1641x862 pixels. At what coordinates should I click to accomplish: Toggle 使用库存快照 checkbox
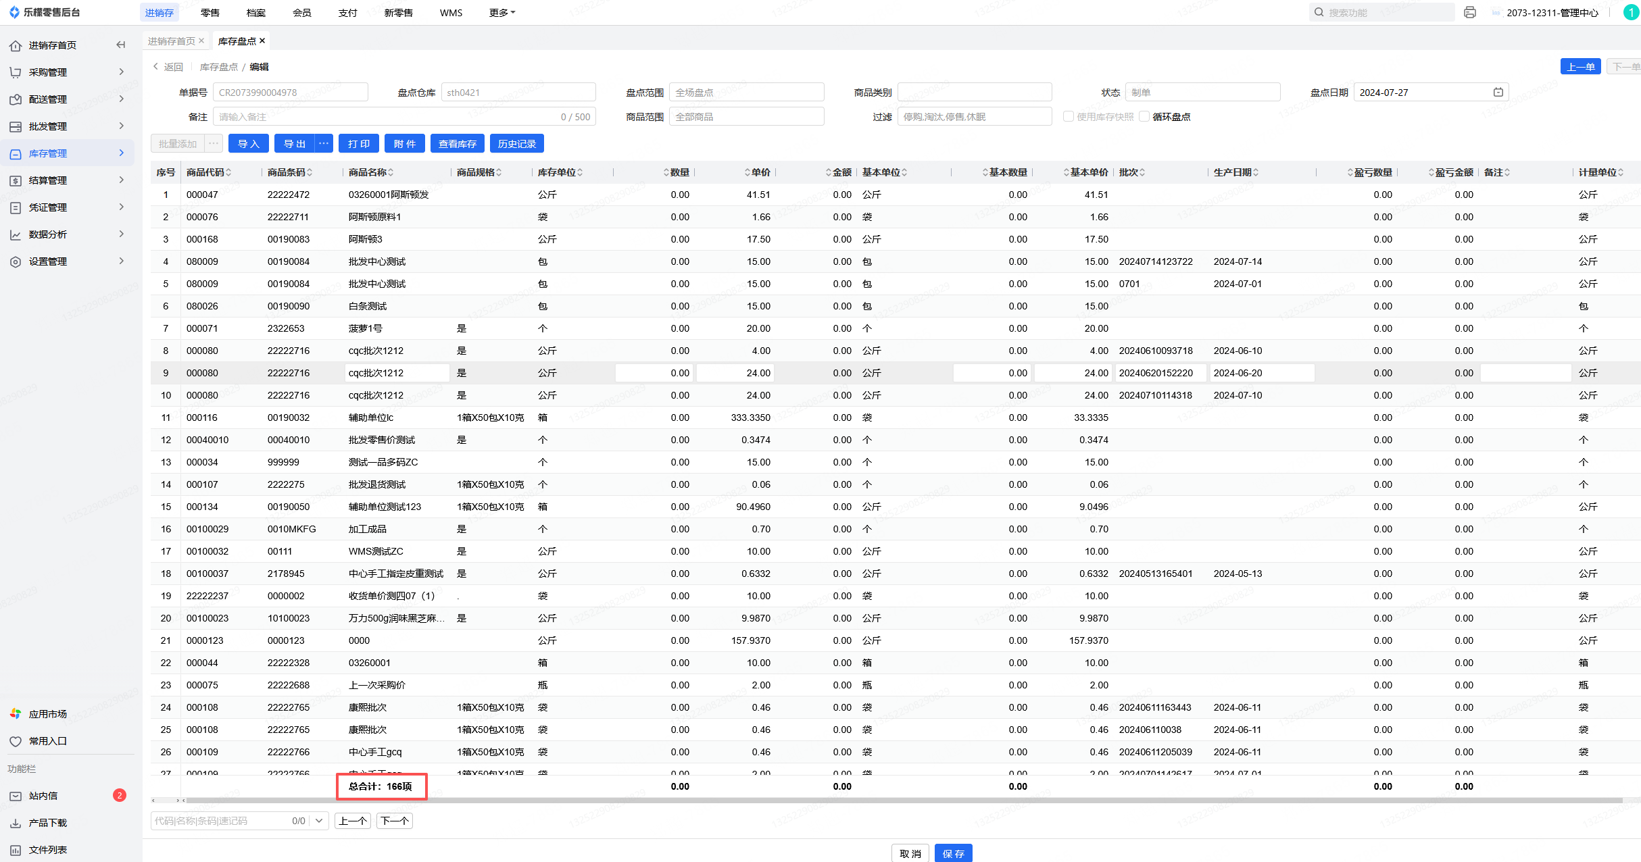coord(1069,117)
